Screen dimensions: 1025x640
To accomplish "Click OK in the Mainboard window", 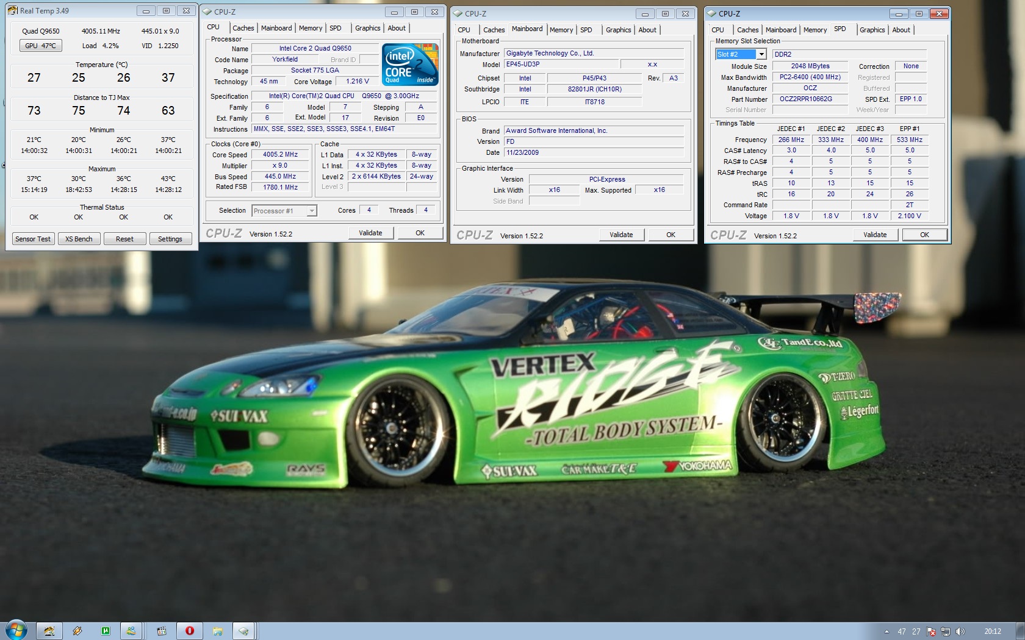I will click(x=671, y=235).
